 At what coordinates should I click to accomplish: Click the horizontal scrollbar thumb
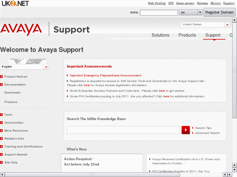(x=92, y=174)
